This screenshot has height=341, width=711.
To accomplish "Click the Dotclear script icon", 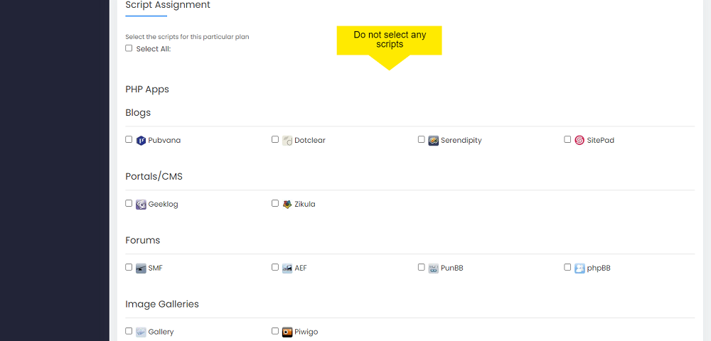I will (287, 141).
